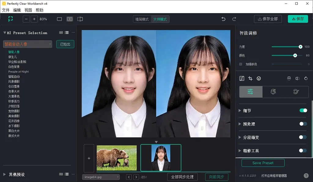
Task: Open the makeup palette tab icon
Action: pos(296,91)
